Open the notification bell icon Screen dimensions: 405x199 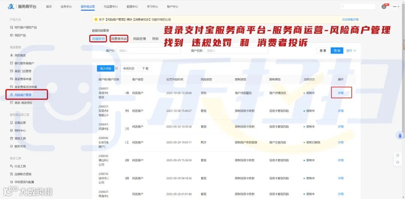pos(384,6)
